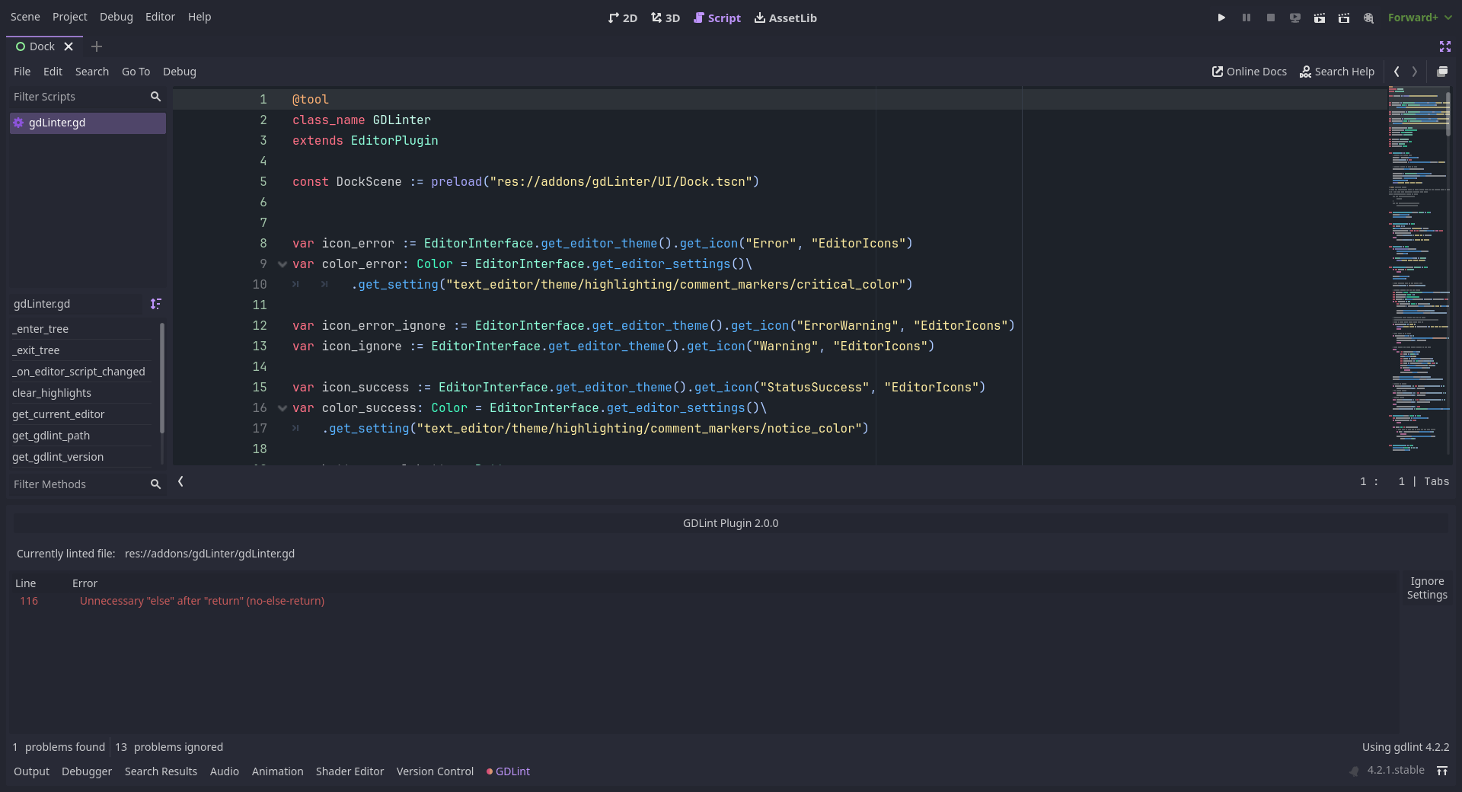1462x792 pixels.
Task: Open the Project menu
Action: tap(70, 17)
